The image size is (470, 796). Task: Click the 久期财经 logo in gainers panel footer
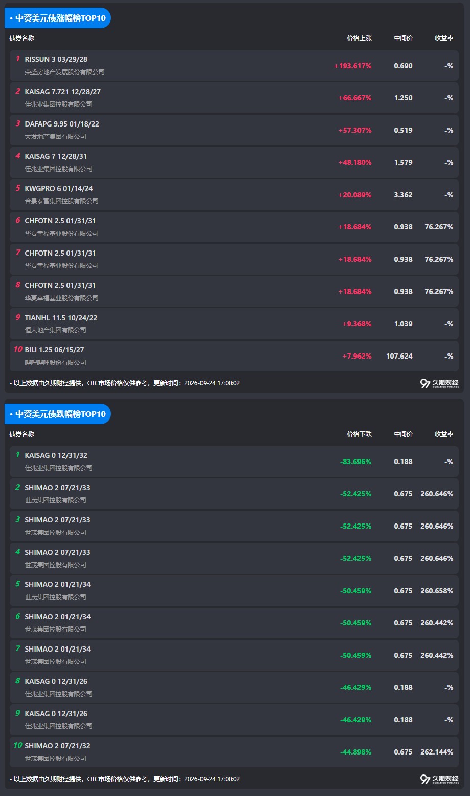tap(439, 383)
